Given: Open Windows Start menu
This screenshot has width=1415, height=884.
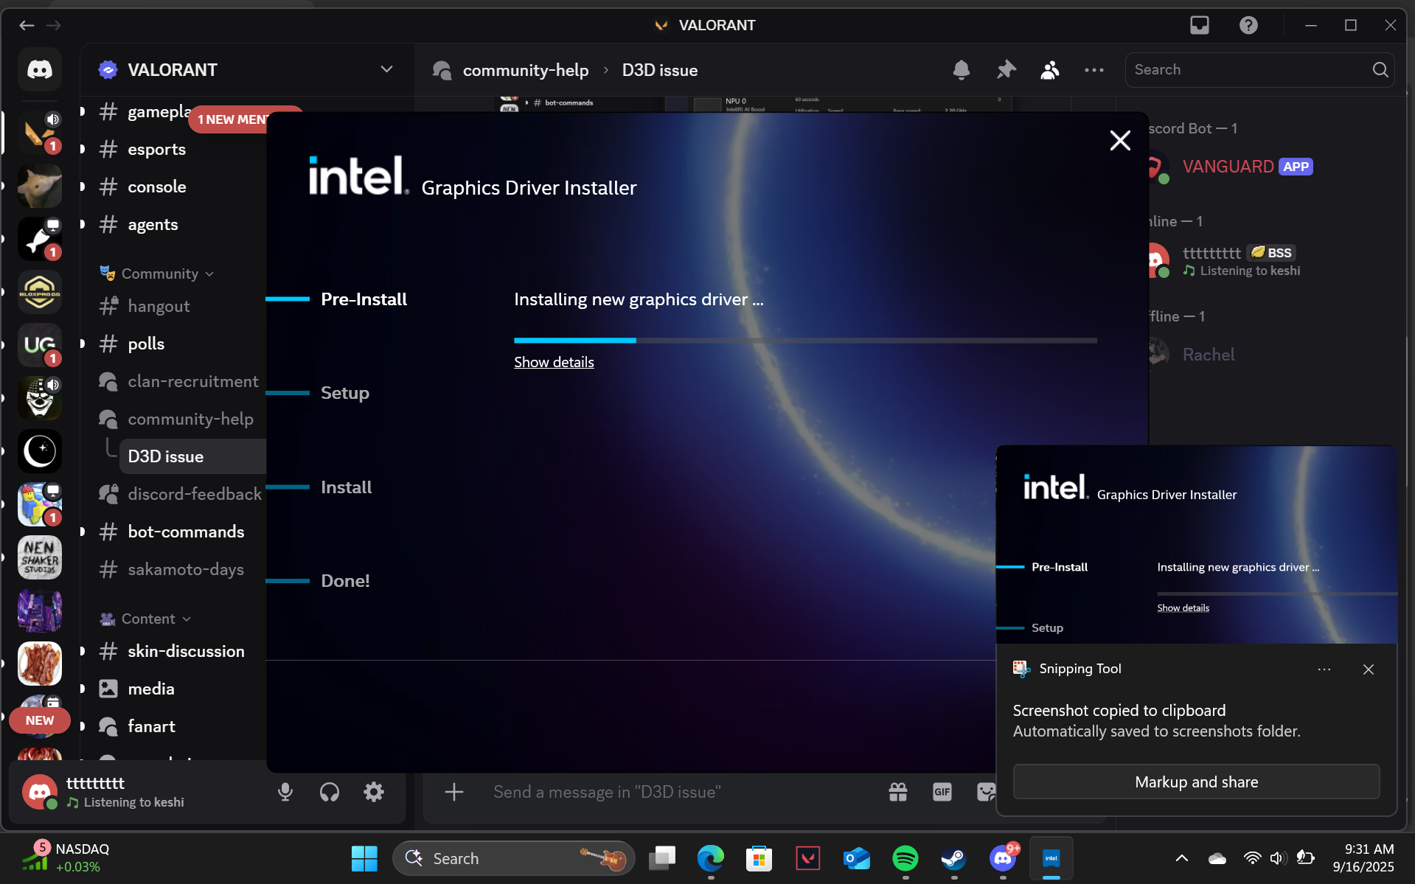Looking at the screenshot, I should coord(364,858).
